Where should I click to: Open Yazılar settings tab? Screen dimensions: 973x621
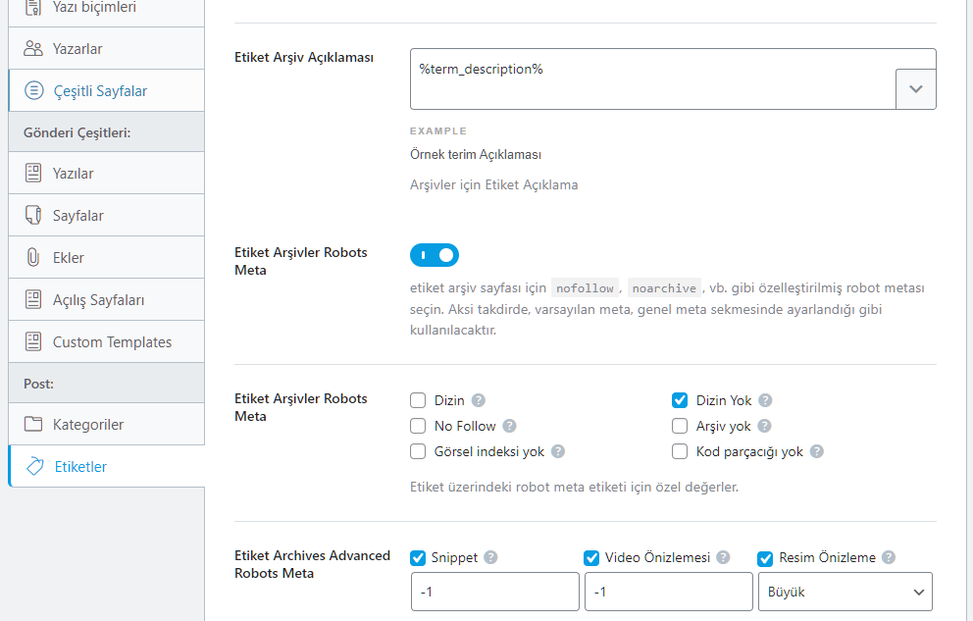(x=106, y=173)
